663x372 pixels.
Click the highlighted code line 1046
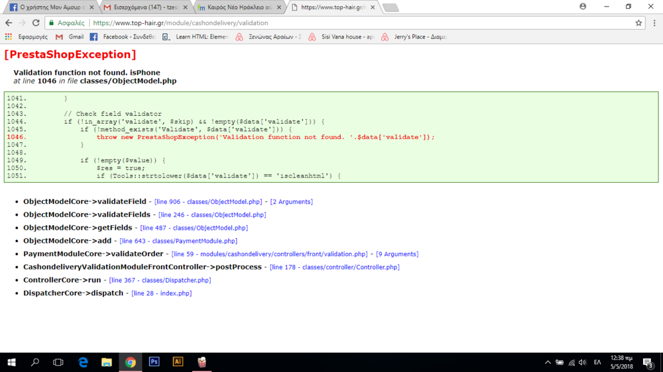(x=265, y=137)
